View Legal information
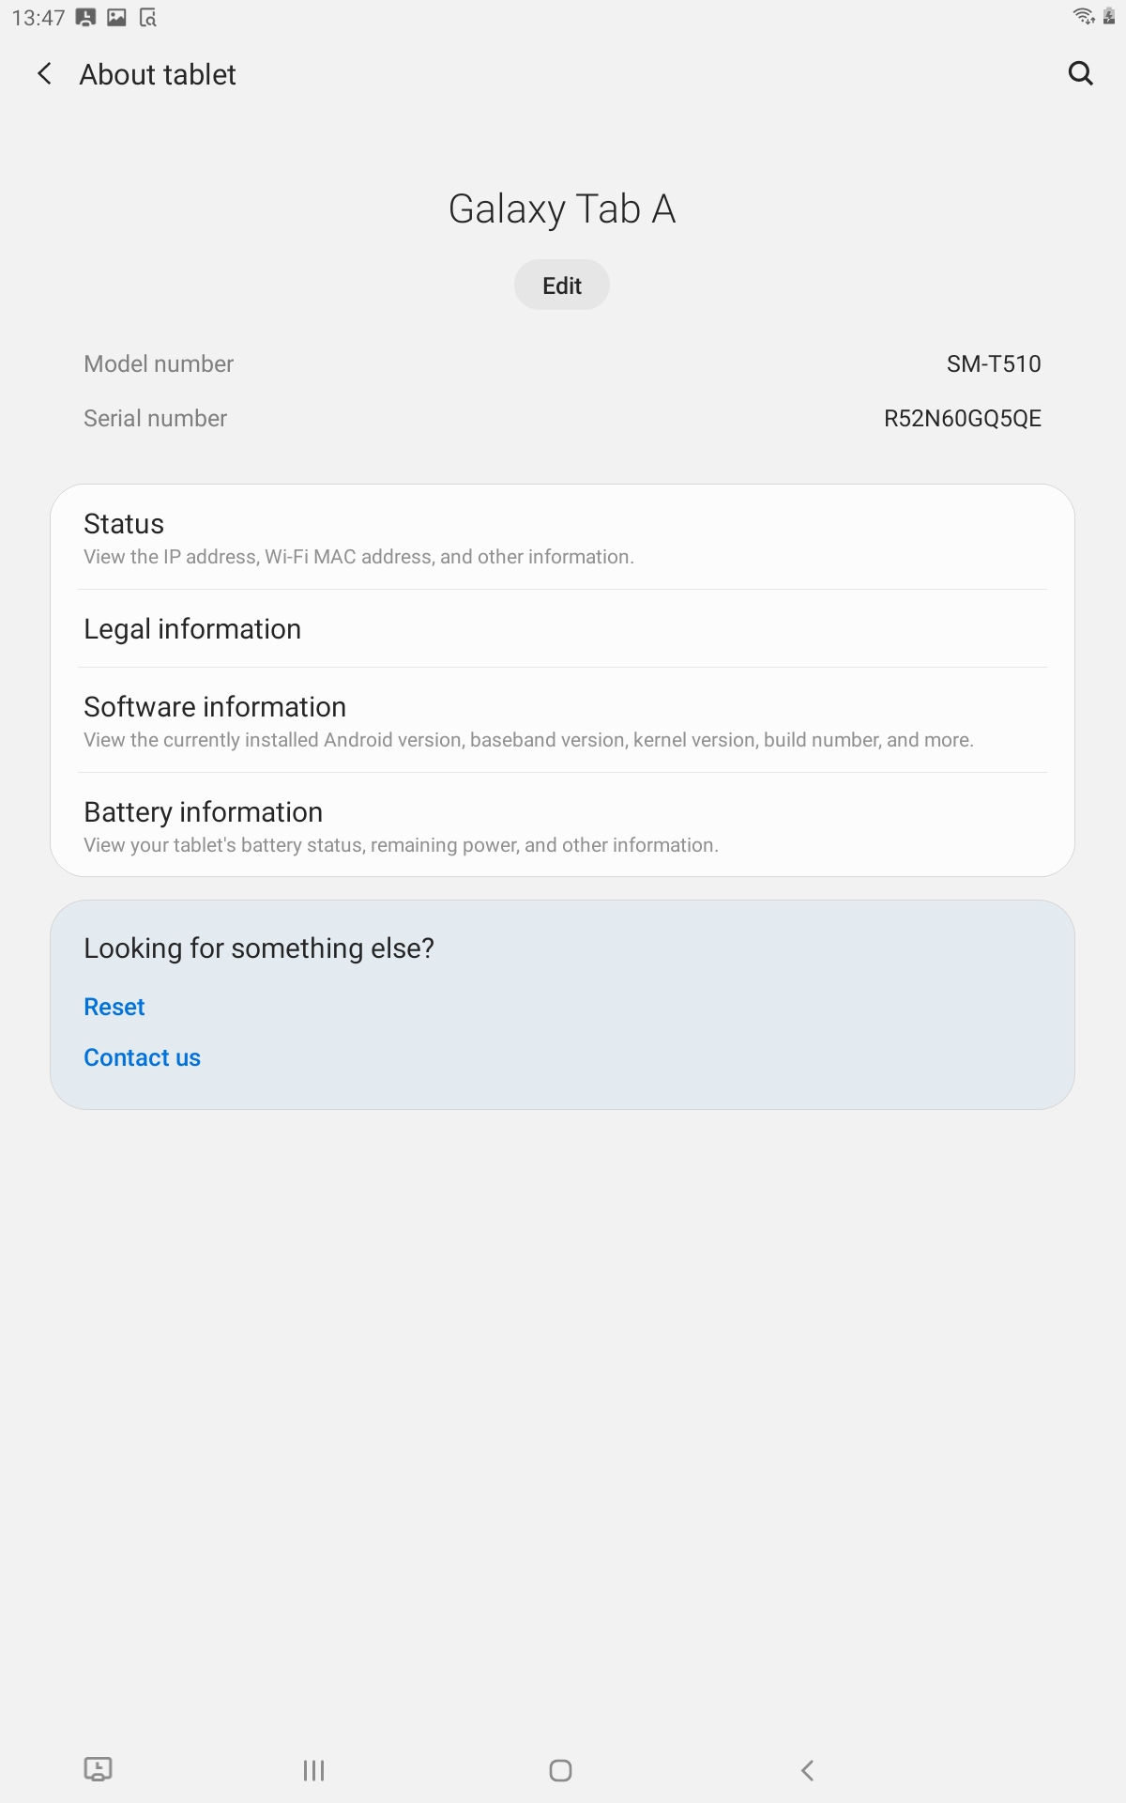 (561, 628)
